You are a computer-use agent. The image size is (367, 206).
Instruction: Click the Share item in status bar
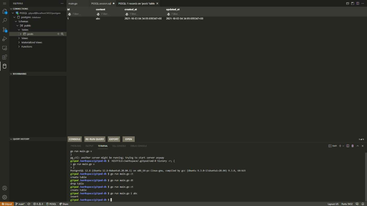64,204
